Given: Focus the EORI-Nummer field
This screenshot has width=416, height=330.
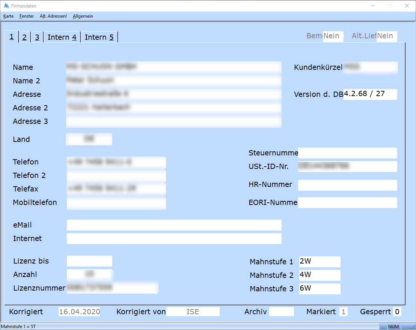Looking at the screenshot, I should (347, 203).
